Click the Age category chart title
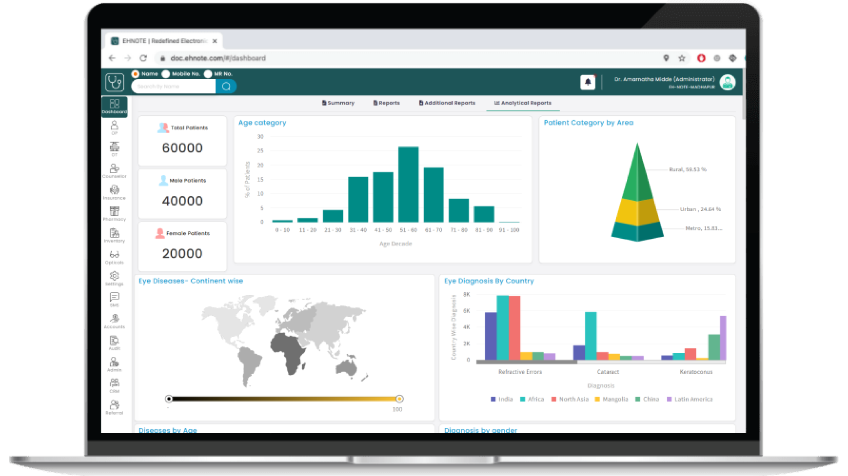 click(262, 122)
